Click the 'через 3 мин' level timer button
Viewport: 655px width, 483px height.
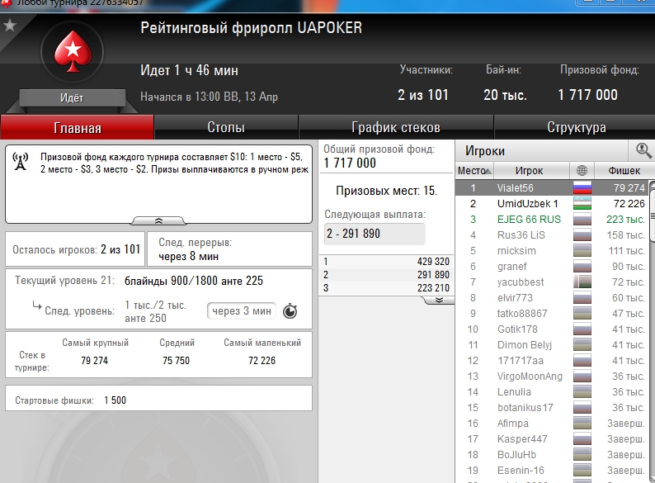242,311
